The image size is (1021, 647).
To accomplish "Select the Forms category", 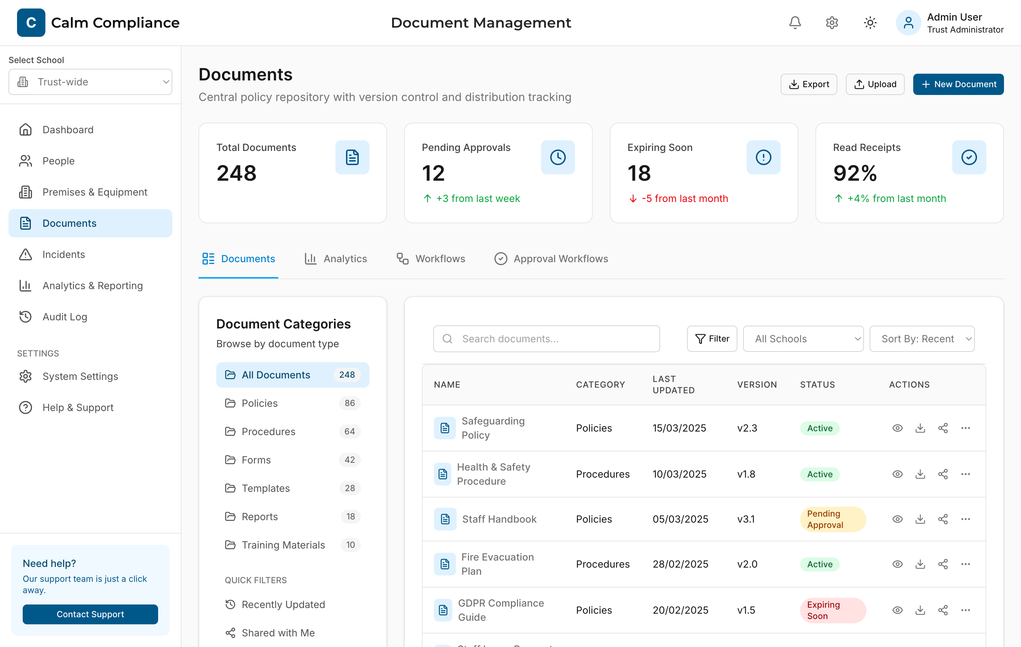I will pyautogui.click(x=292, y=460).
